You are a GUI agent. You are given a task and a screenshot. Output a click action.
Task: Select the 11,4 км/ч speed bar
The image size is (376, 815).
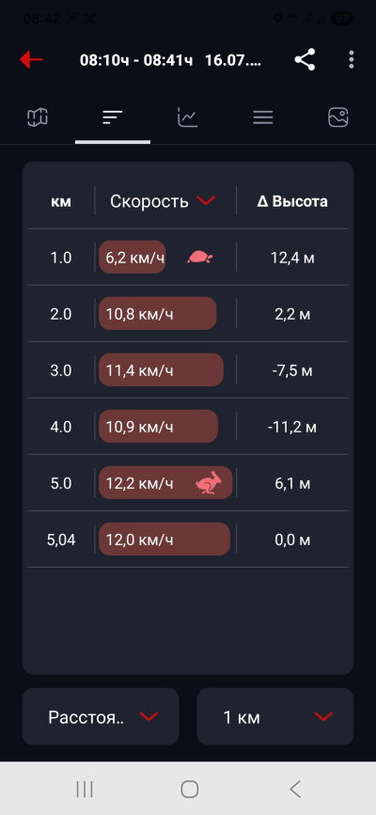pos(162,370)
